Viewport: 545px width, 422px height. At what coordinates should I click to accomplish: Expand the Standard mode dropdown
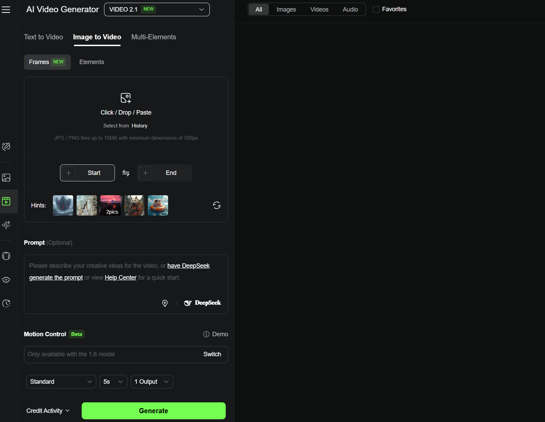61,382
